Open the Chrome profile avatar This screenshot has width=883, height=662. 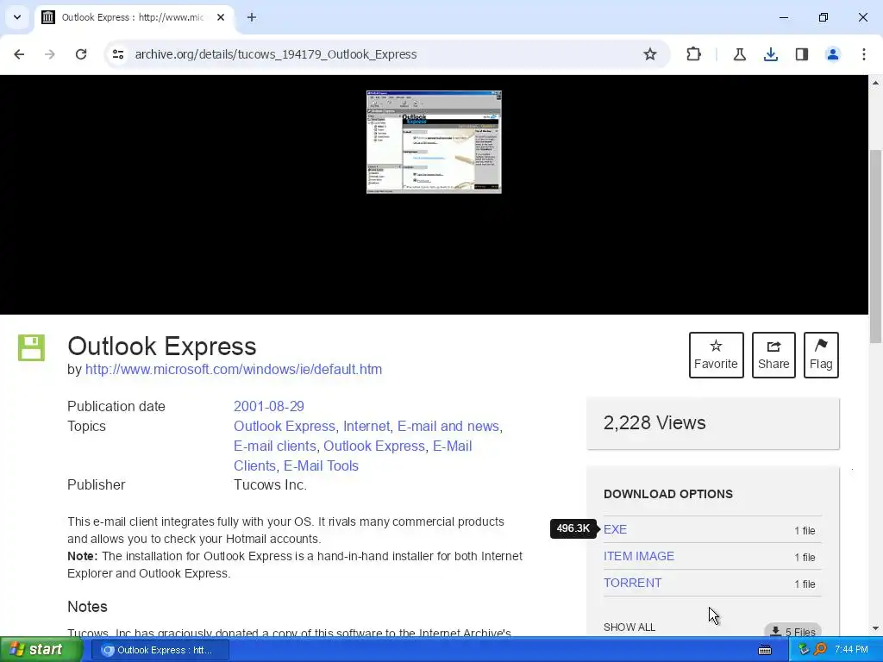click(x=832, y=54)
